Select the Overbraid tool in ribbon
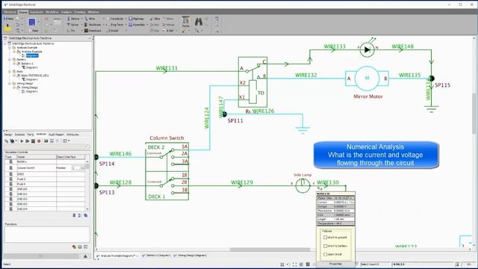Image resolution: width=478 pixels, height=269 pixels. pos(93,31)
